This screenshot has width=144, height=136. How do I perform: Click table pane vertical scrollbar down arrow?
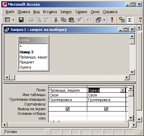click(x=132, y=72)
